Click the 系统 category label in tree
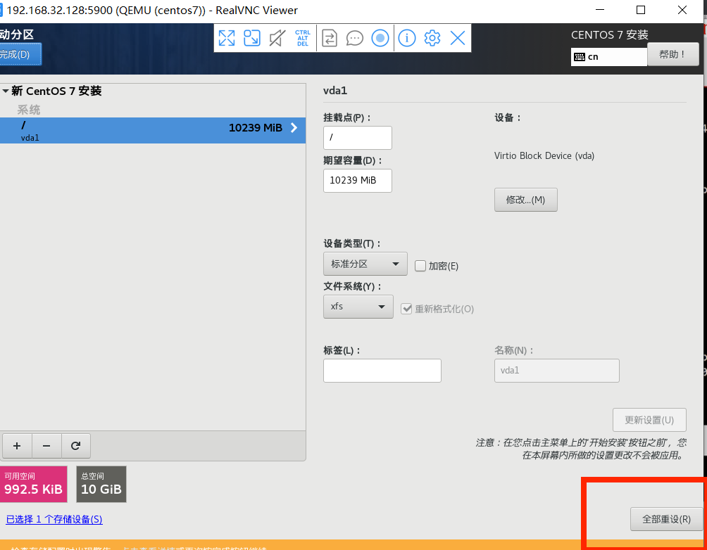 coord(29,110)
